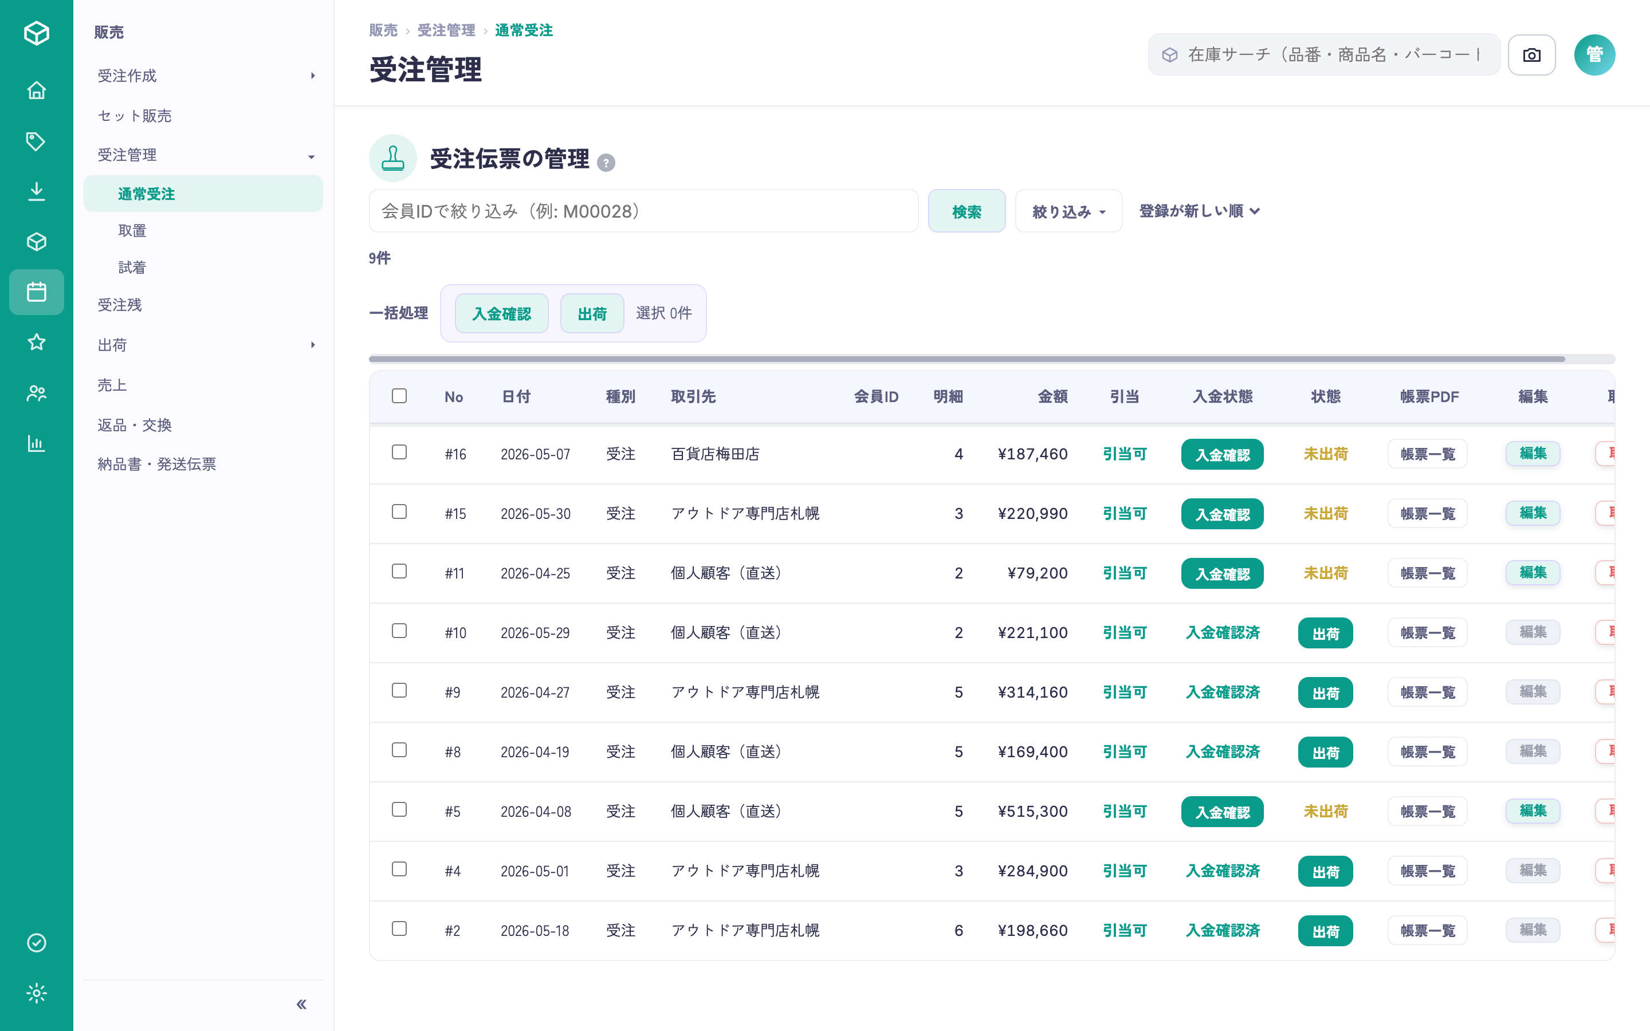Click the 日付 column header
The height and width of the screenshot is (1031, 1650).
(516, 397)
